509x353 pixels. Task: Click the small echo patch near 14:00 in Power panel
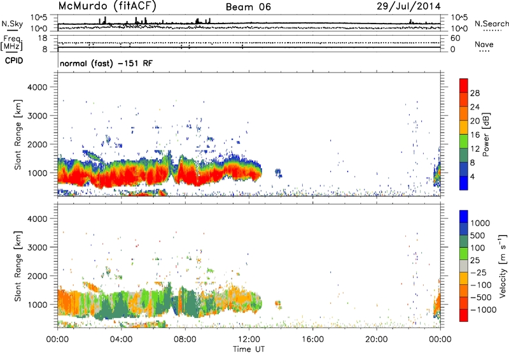point(278,172)
